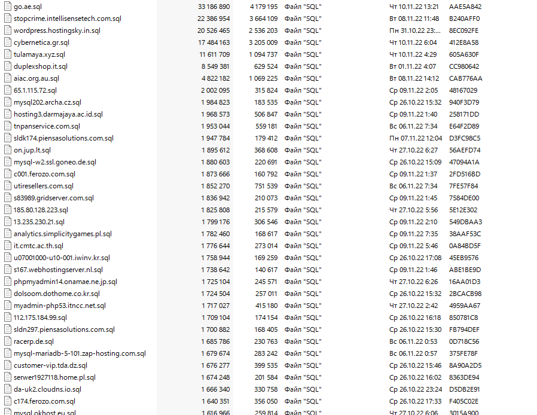Select the checksum 47094A1A
This screenshot has width=537, height=415.
(x=464, y=162)
